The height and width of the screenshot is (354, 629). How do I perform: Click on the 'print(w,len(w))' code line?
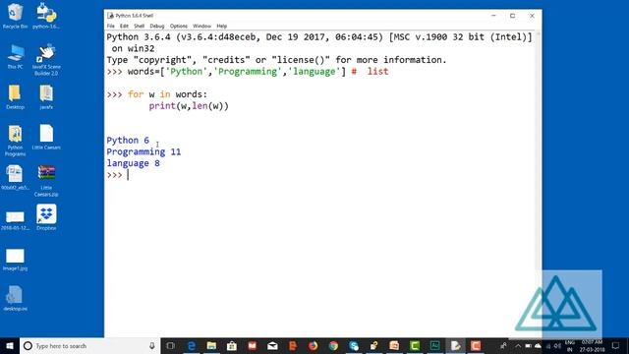pos(189,106)
